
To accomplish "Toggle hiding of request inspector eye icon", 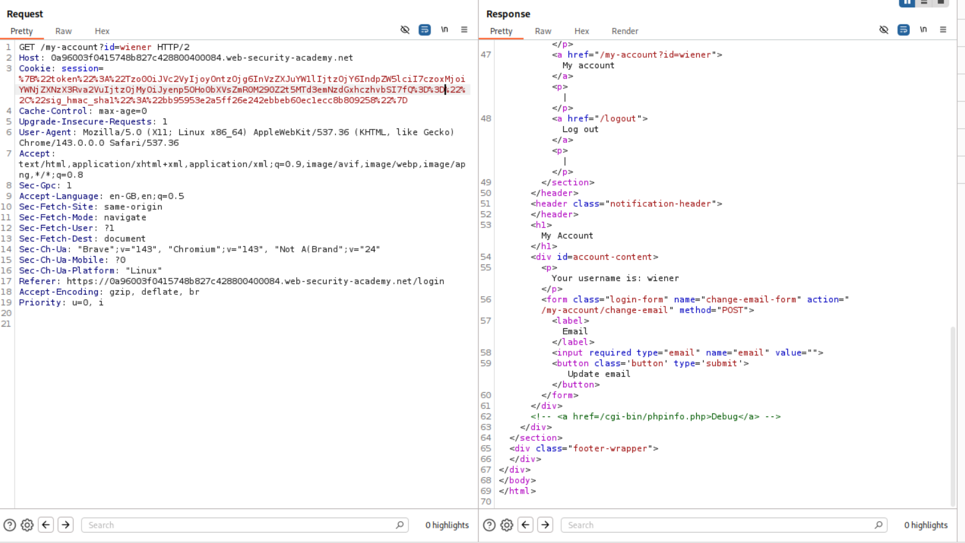I will click(x=405, y=30).
